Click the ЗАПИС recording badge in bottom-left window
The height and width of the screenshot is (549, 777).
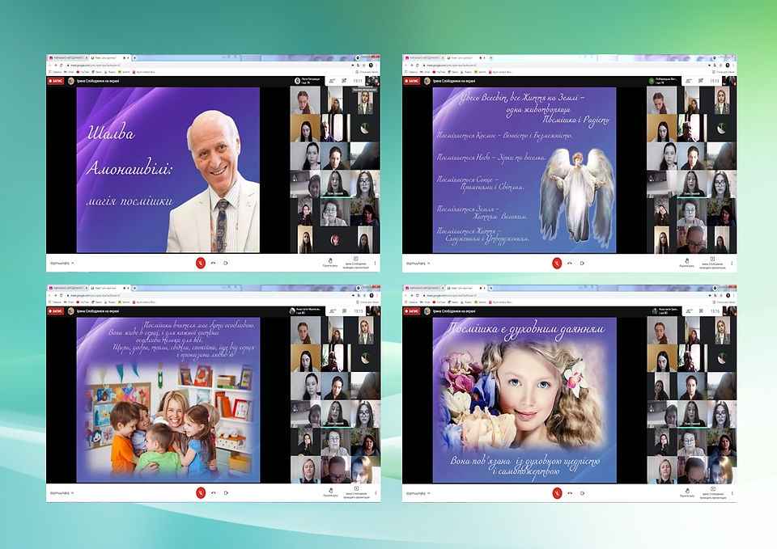tap(56, 311)
